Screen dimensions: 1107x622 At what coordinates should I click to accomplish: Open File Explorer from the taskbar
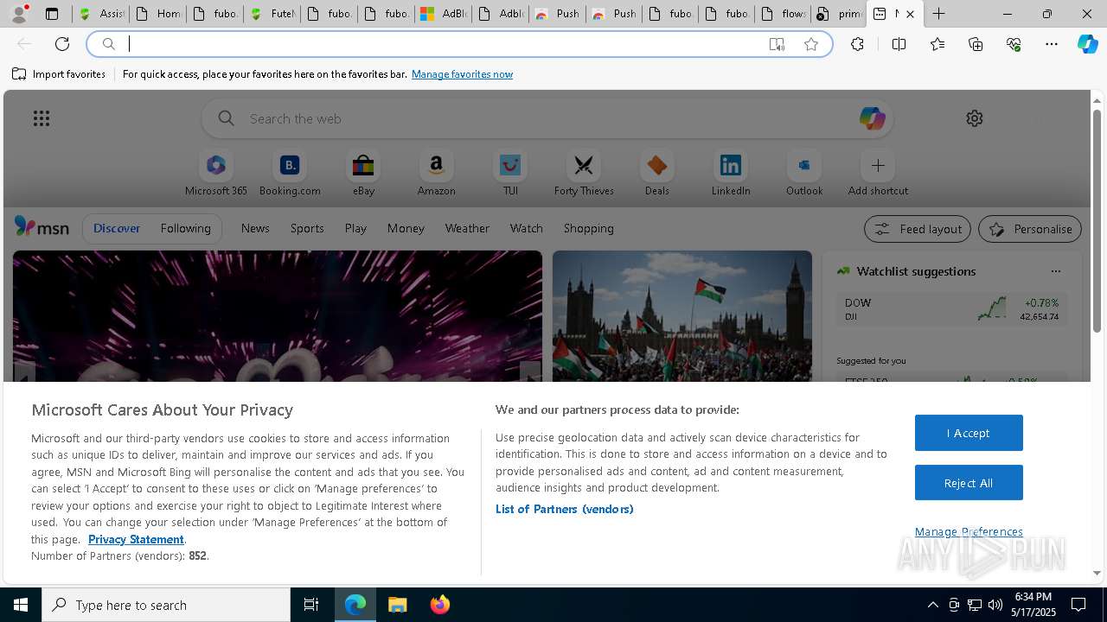[398, 605]
